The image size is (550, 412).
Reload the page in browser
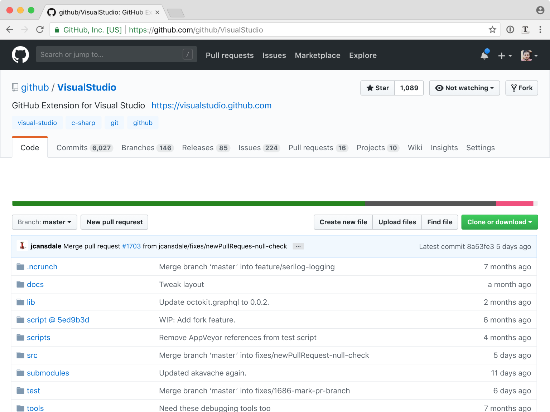[x=40, y=30]
